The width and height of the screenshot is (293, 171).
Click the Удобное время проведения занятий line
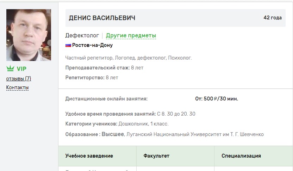pyautogui.click(x=130, y=114)
